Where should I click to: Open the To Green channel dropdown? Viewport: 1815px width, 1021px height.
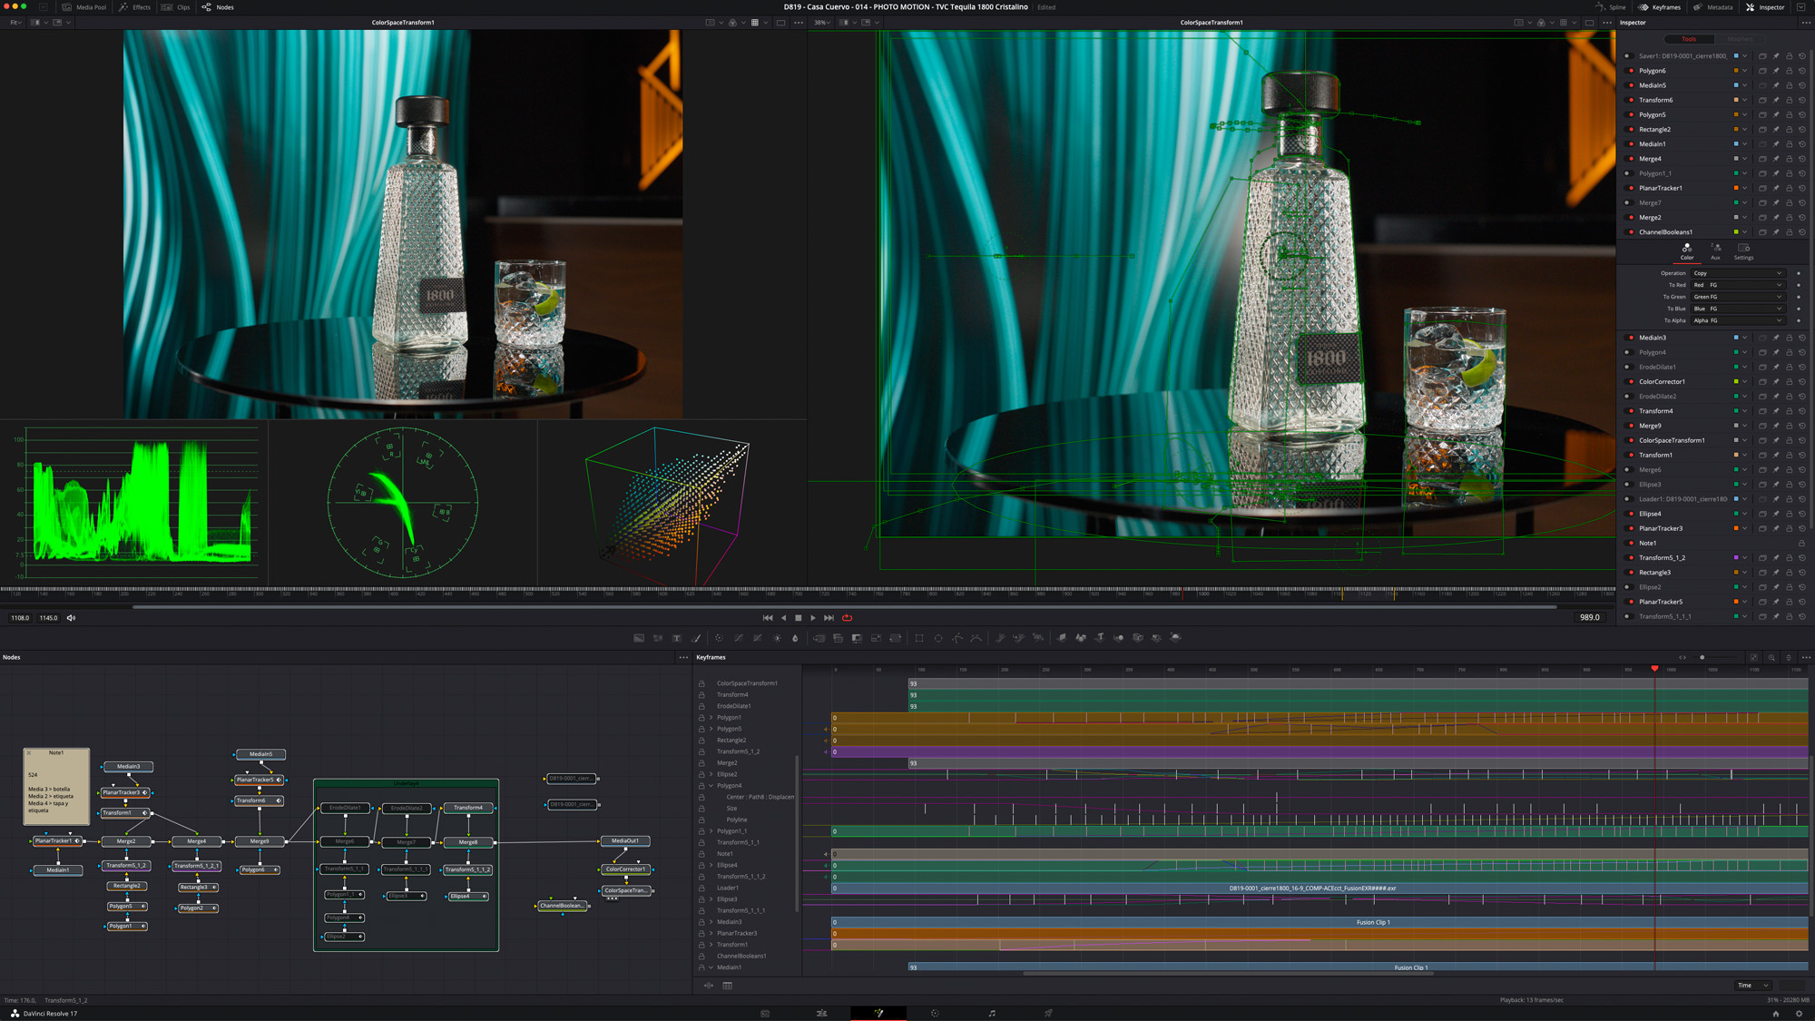(1737, 297)
